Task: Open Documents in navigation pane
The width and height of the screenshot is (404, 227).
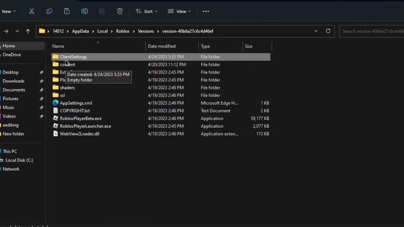Action: pos(14,90)
